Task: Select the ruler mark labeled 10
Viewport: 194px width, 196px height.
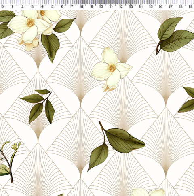Action: [x=101, y=6]
